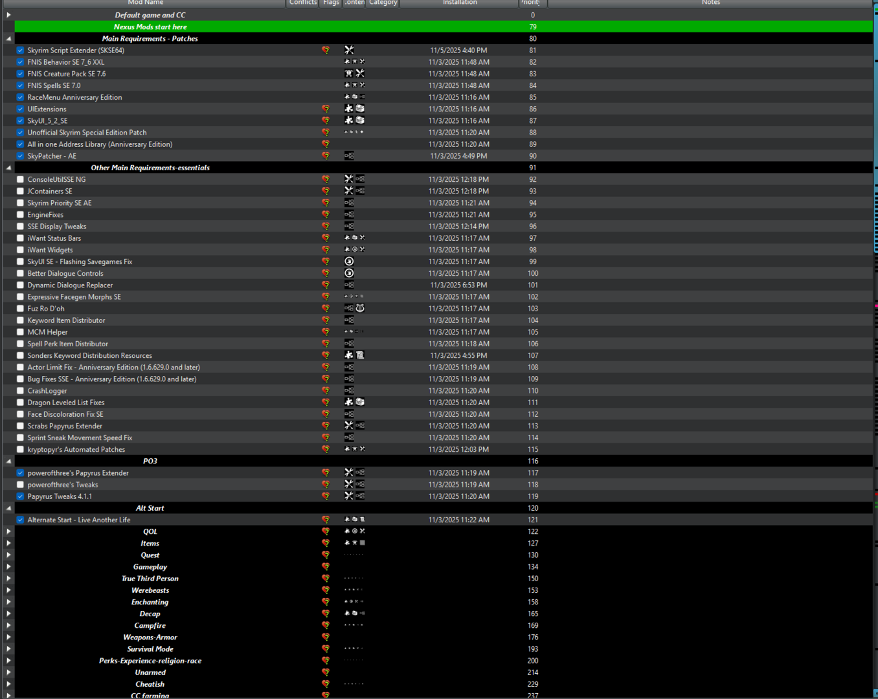Click the conflict heart icon in the Alternate Start row
The width and height of the screenshot is (878, 699).
[326, 520]
